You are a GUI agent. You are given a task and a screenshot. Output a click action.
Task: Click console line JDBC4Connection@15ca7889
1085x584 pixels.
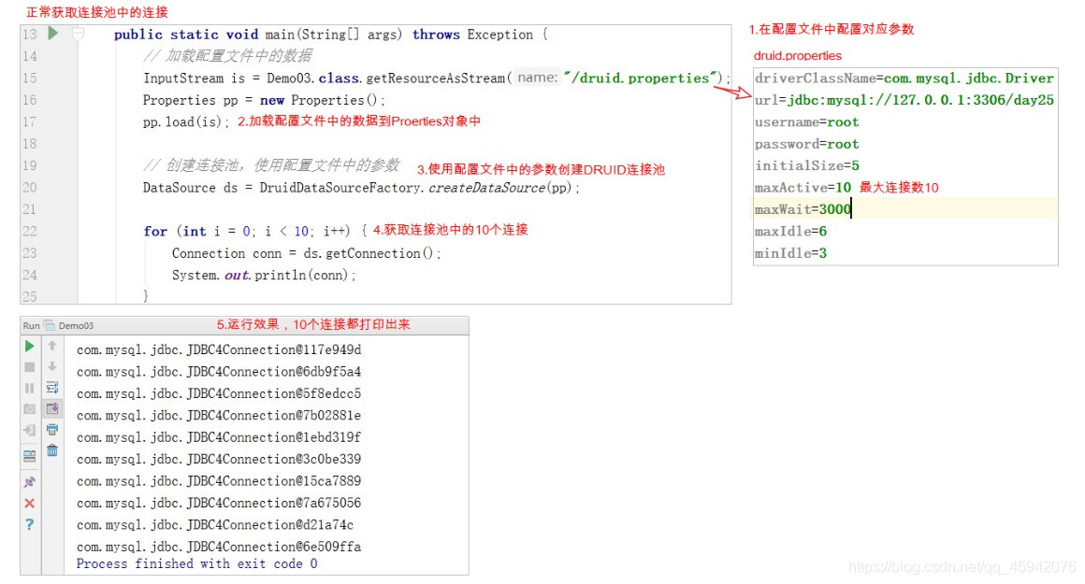(x=219, y=481)
